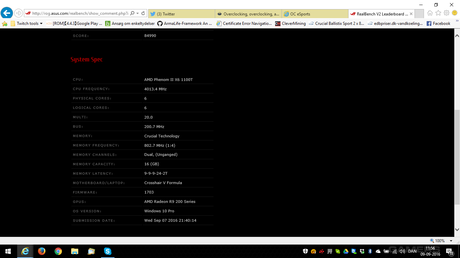The height and width of the screenshot is (258, 460).
Task: Close the RealBench V2 Leaderboard tab
Action: 411,14
